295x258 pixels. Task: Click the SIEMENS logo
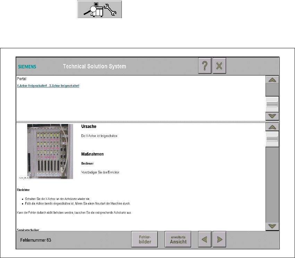[x=27, y=67]
